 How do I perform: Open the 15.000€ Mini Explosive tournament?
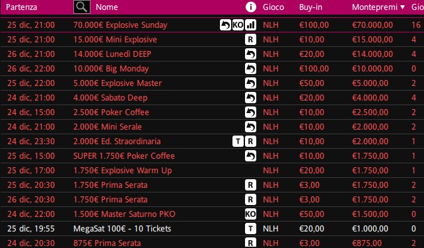pyautogui.click(x=115, y=40)
